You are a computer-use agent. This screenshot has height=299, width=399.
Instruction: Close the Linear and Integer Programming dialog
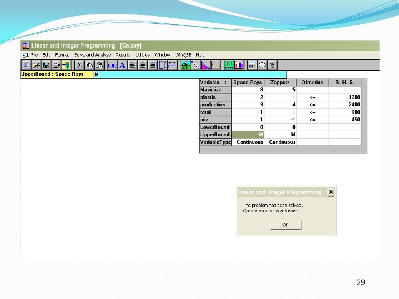click(x=330, y=192)
